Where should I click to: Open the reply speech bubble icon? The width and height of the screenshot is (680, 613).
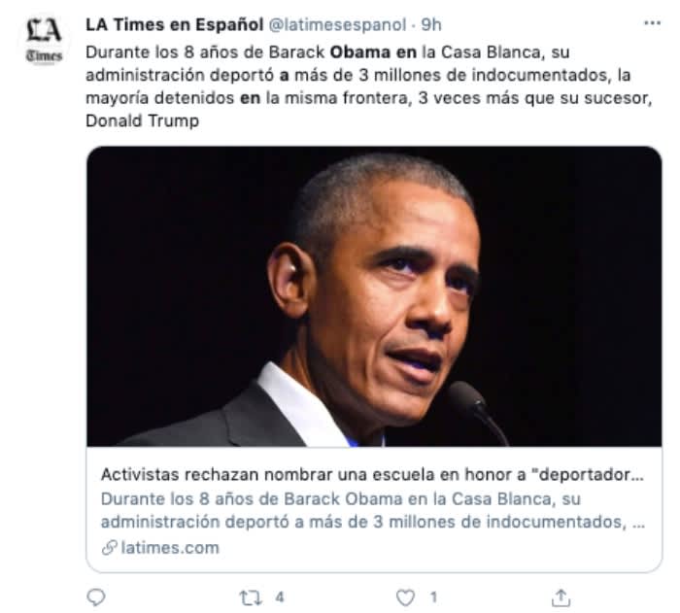pos(96,596)
